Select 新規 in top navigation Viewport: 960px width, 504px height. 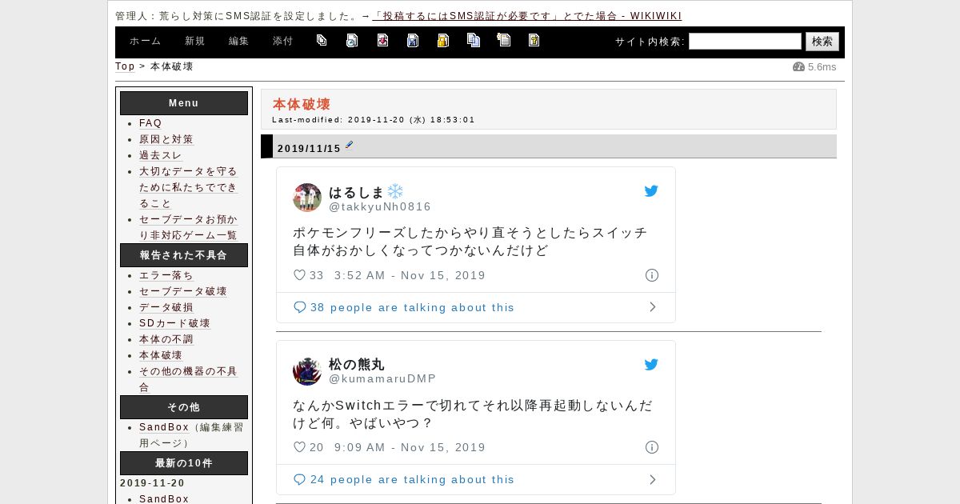(x=195, y=41)
